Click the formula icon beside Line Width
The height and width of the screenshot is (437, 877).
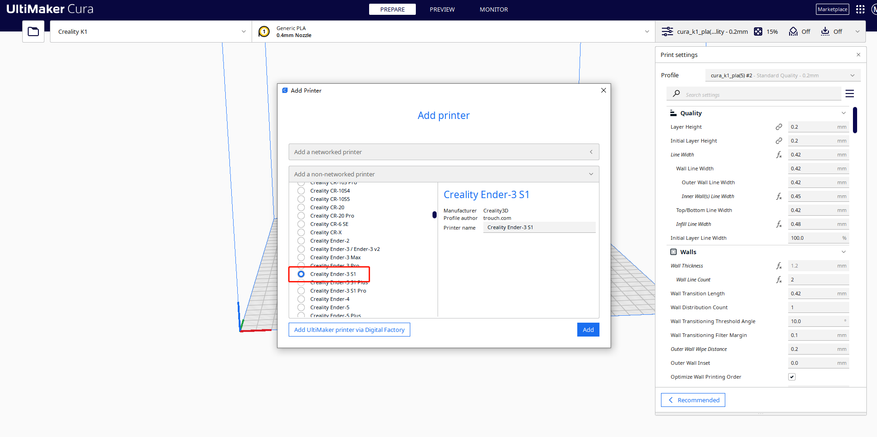[x=779, y=155]
